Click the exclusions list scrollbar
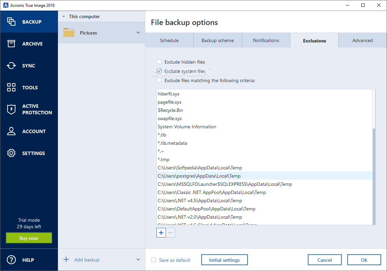Viewport: 387px width, 271px height. click(x=374, y=157)
